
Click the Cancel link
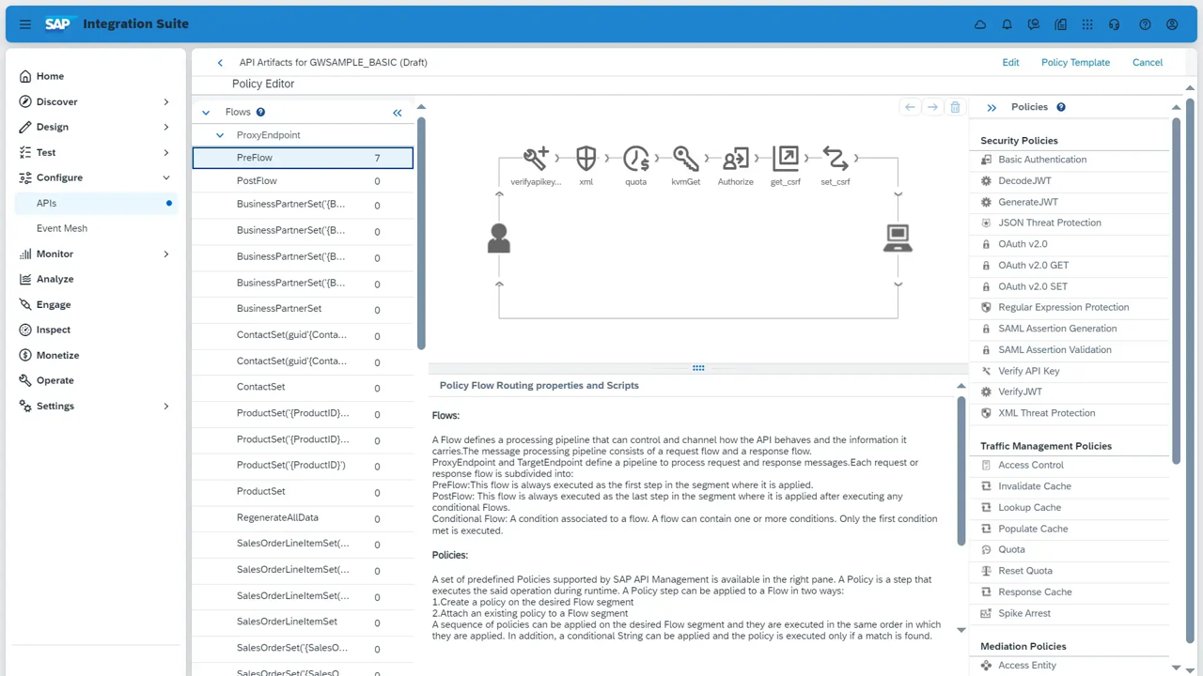1147,62
